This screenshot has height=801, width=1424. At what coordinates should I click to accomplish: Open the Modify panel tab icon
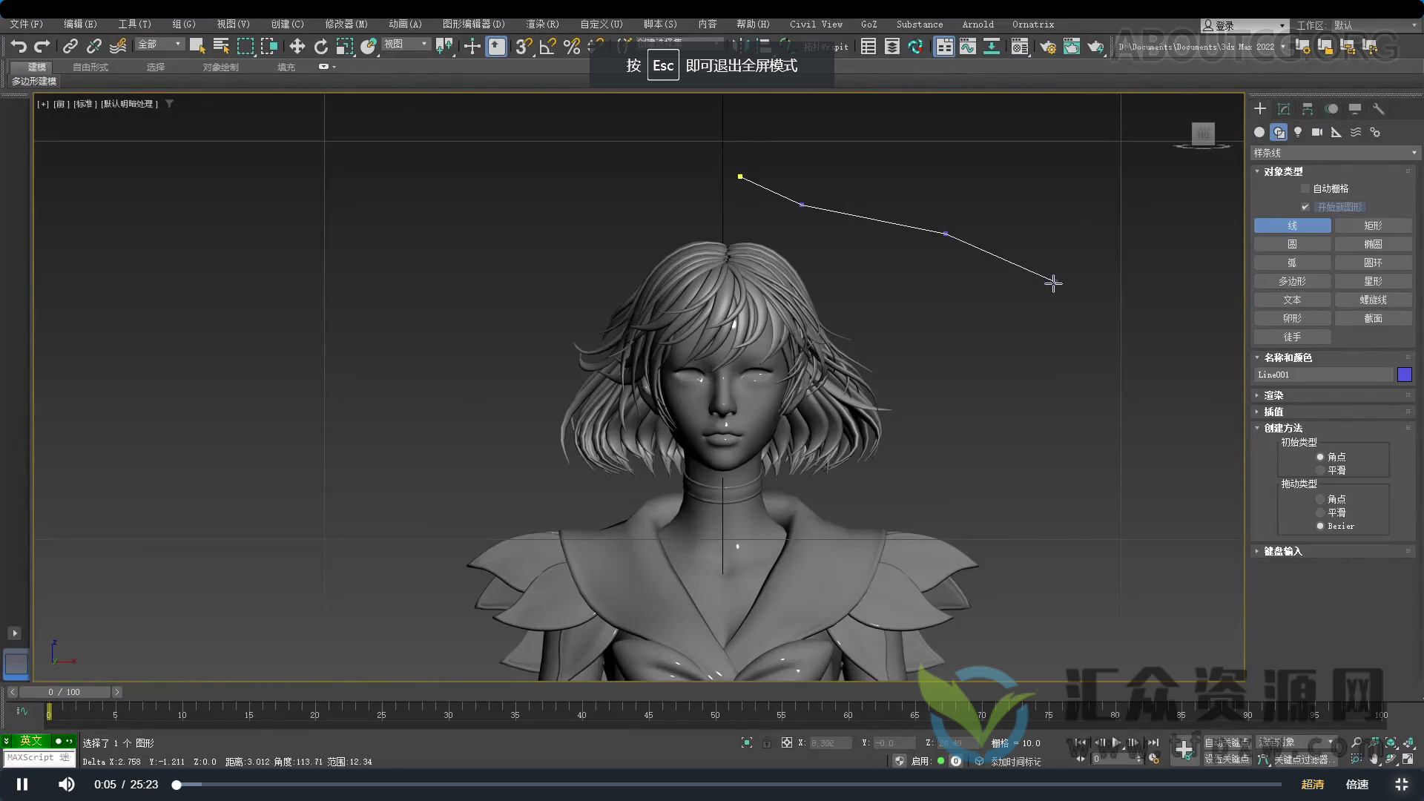1284,109
